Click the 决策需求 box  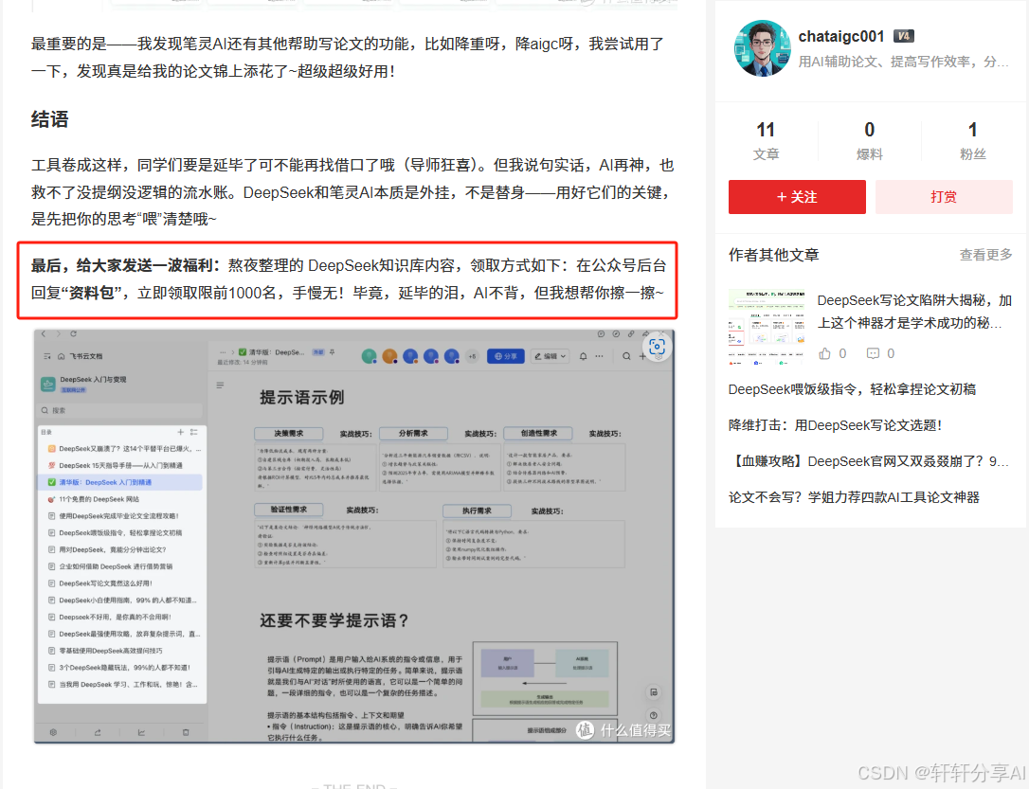pos(289,434)
